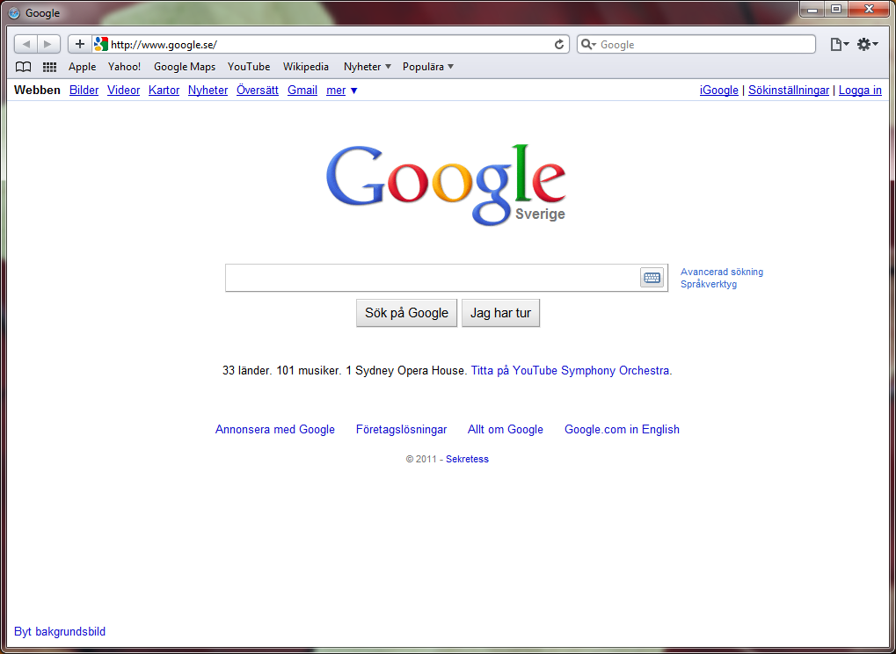Expand the Populära bookmarks folder
896x654 pixels.
tap(428, 67)
